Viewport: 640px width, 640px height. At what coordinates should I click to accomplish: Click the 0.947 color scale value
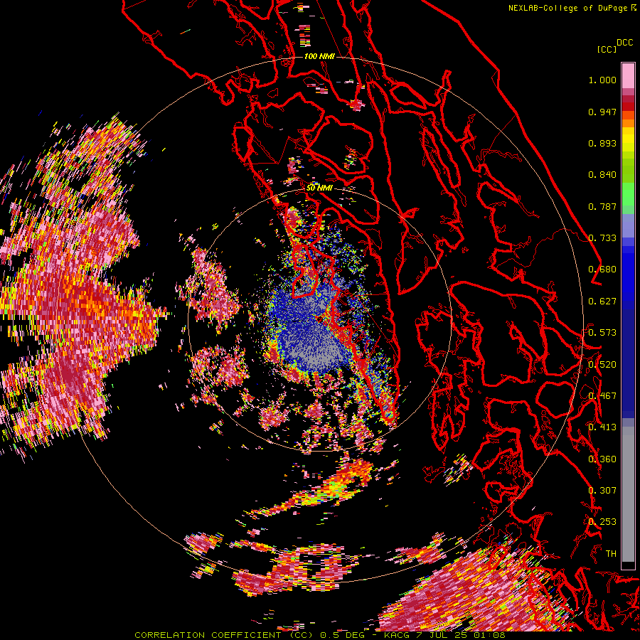[602, 112]
